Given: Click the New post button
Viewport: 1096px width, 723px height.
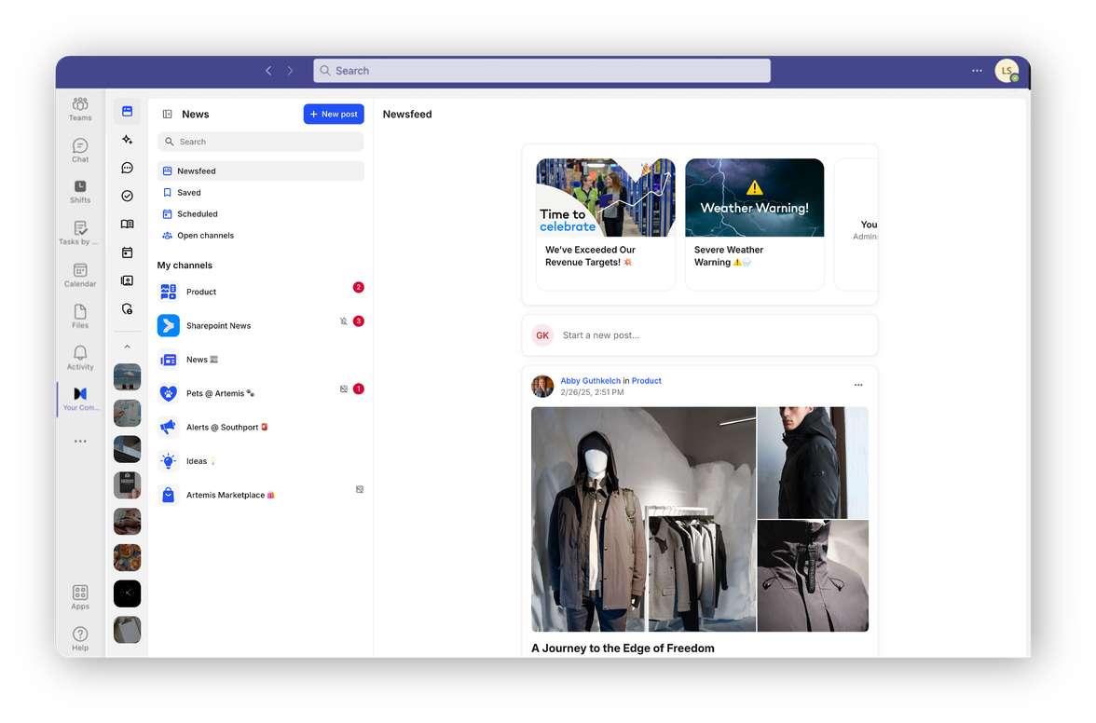Looking at the screenshot, I should point(334,114).
